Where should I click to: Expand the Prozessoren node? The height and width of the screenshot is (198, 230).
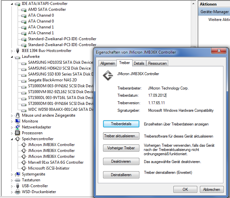coord(12,133)
